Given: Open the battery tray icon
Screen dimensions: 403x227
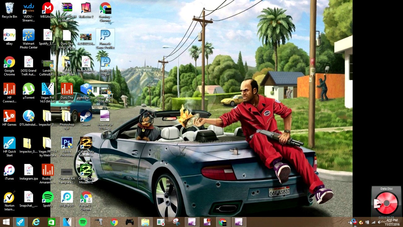Looking at the screenshot, I should click(x=367, y=222).
